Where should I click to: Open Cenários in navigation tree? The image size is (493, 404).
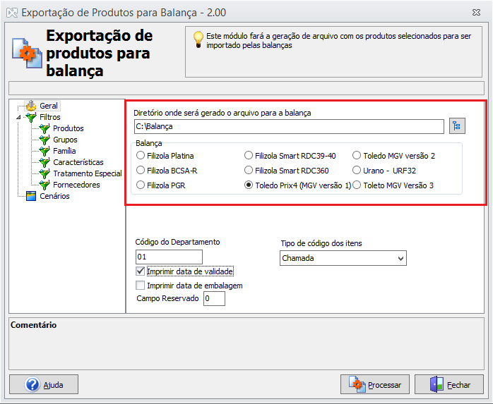point(54,196)
